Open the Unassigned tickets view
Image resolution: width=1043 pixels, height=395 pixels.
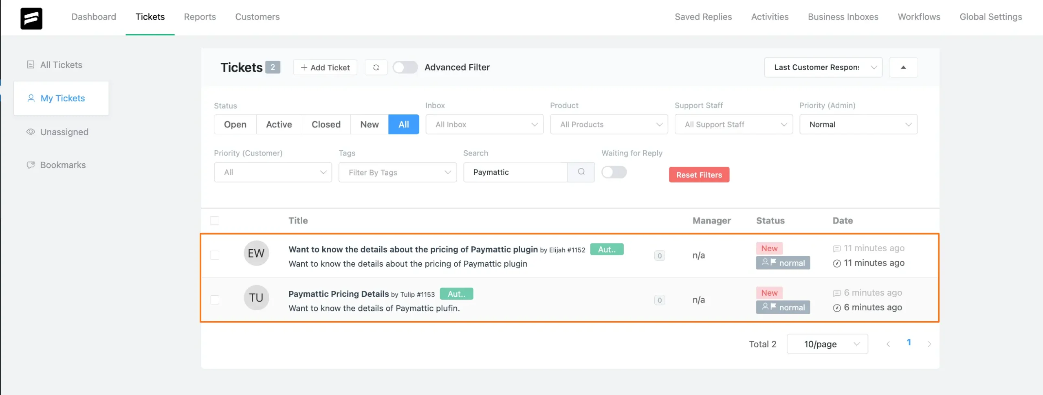point(64,132)
